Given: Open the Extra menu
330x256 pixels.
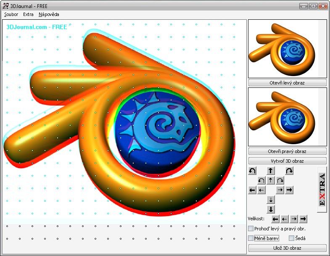Looking at the screenshot, I should tap(28, 15).
